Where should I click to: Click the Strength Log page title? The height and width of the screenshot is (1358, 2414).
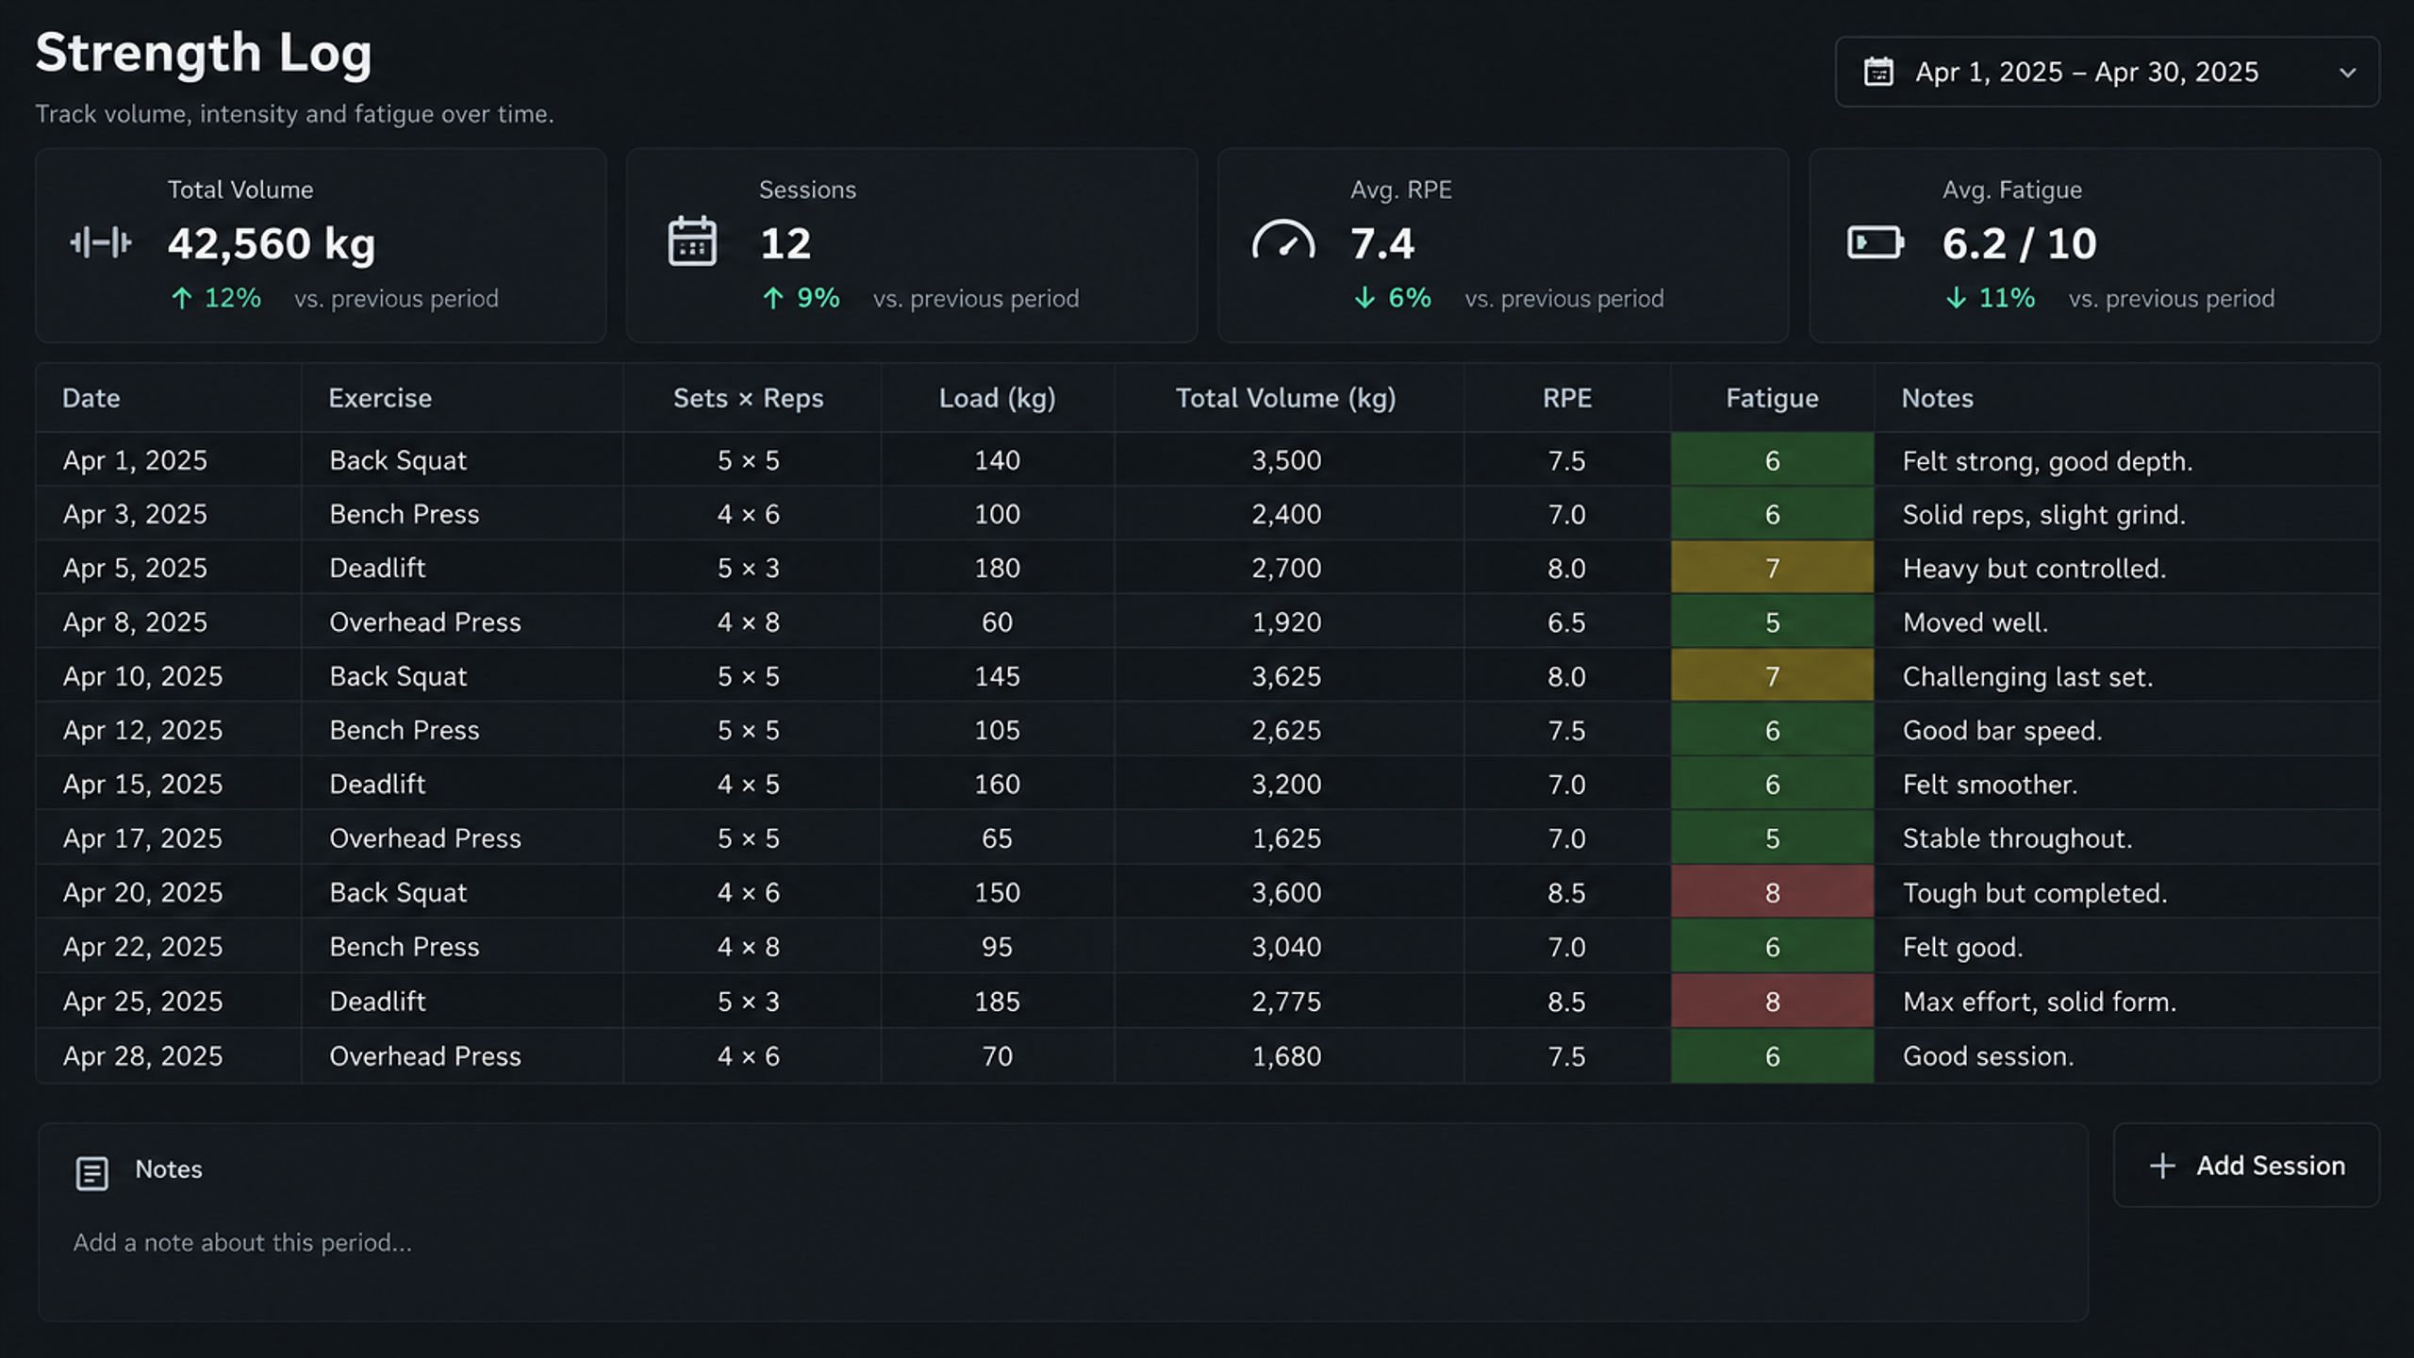(x=204, y=53)
